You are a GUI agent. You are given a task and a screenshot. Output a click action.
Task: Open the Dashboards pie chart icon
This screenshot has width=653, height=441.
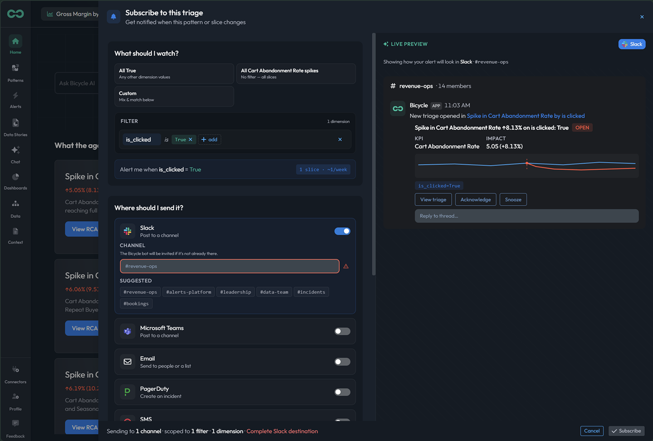15,177
